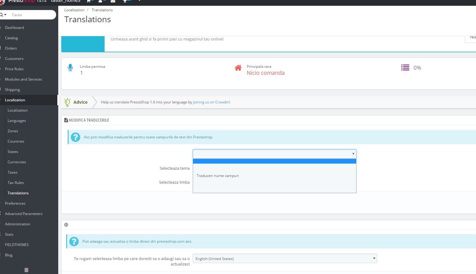Open Price Rules in the sidebar
The width and height of the screenshot is (476, 274).
14,69
